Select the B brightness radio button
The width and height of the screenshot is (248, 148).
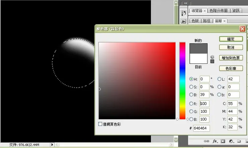coord(191,95)
